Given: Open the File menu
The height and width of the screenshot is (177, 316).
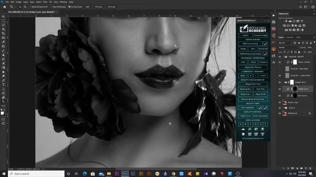Looking at the screenshot, I should [x=7, y=2].
